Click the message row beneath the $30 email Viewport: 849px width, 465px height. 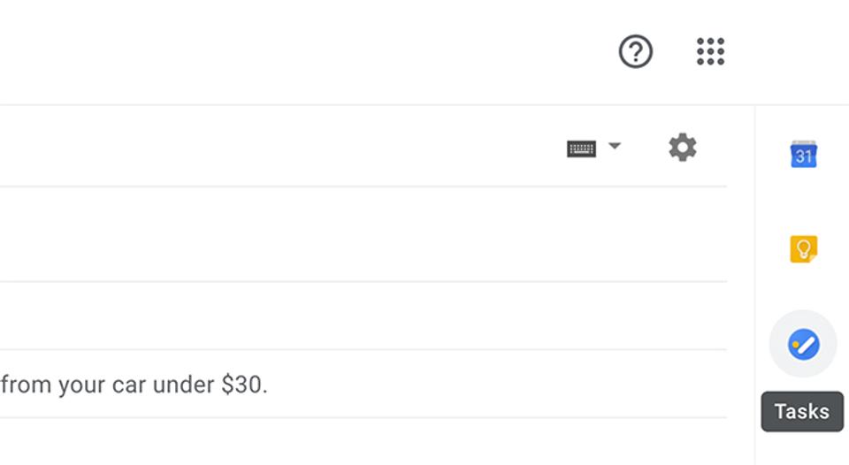(363, 442)
